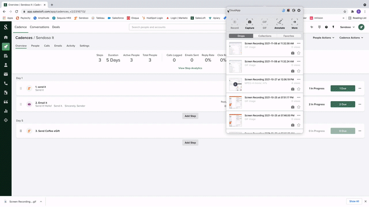
Task: Expand the Cadence Actions dropdown
Action: point(351,37)
